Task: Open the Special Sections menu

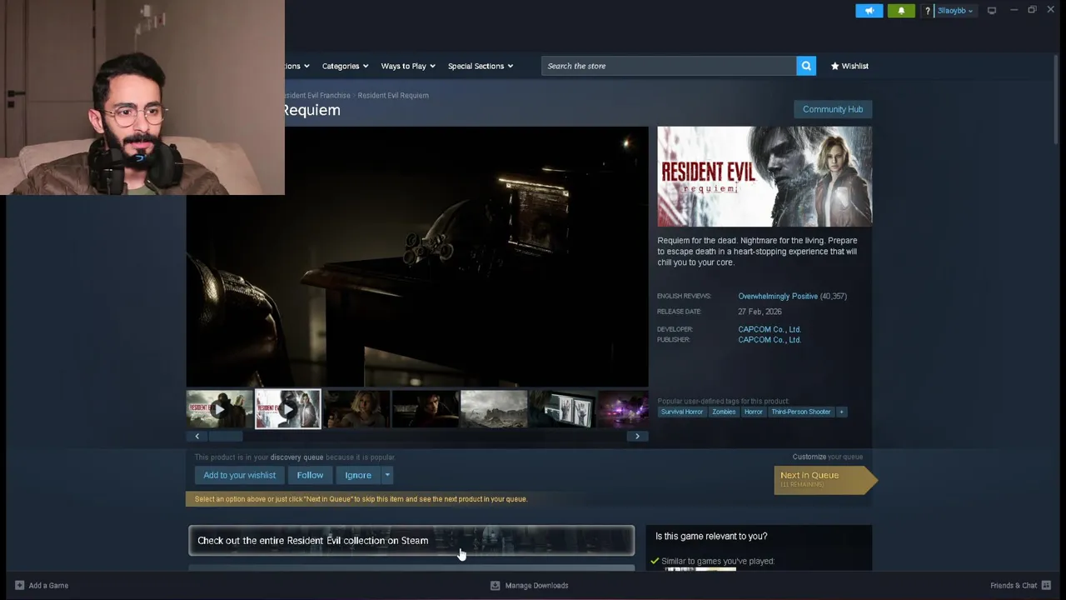Action: [481, 66]
